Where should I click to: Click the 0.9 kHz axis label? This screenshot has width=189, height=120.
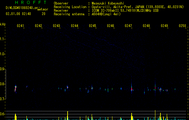2,69
